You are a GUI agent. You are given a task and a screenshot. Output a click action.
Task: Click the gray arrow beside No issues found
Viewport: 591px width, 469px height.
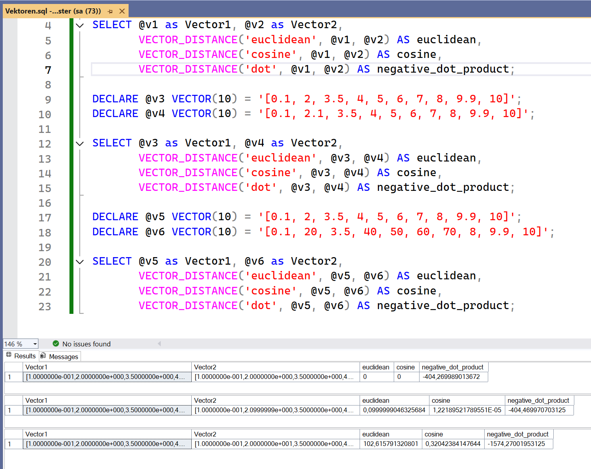tap(159, 344)
